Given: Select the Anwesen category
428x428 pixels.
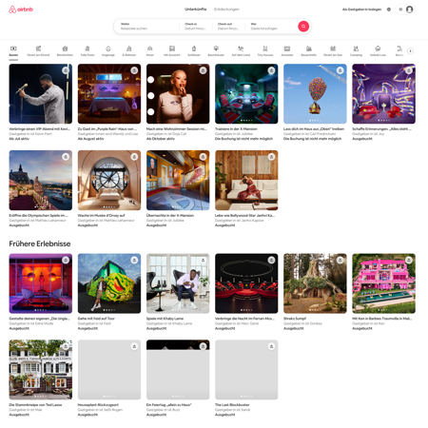Looking at the screenshot, I should [287, 51].
